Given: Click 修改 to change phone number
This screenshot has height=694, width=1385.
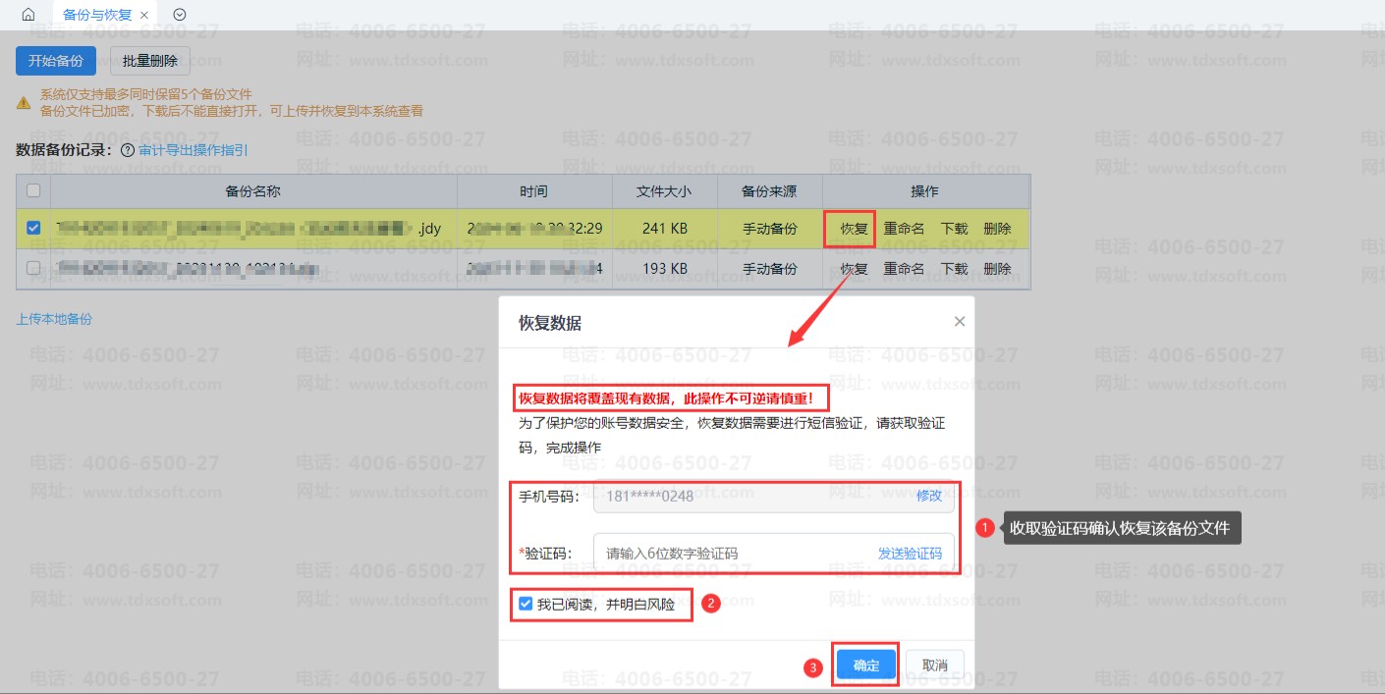Looking at the screenshot, I should [x=928, y=496].
